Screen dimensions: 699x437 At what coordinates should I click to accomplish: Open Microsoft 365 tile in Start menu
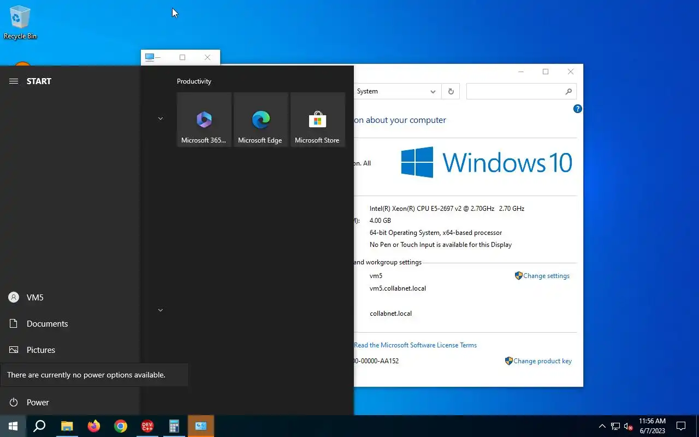coord(204,120)
